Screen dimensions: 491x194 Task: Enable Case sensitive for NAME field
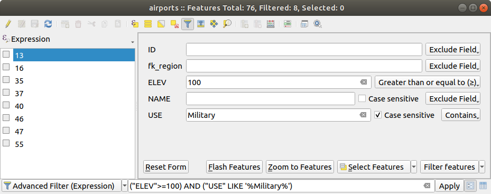(362, 99)
